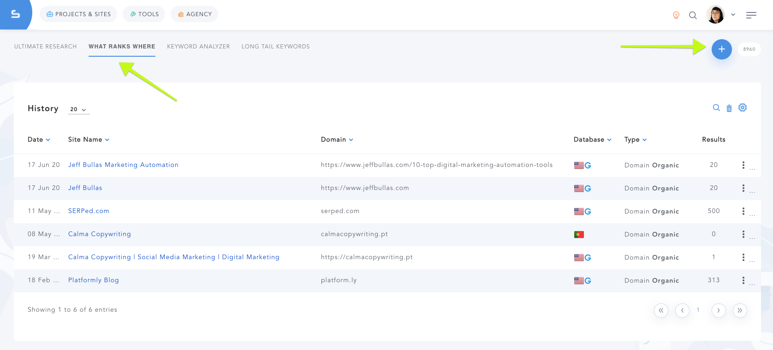Open the Tools menu

(144, 14)
